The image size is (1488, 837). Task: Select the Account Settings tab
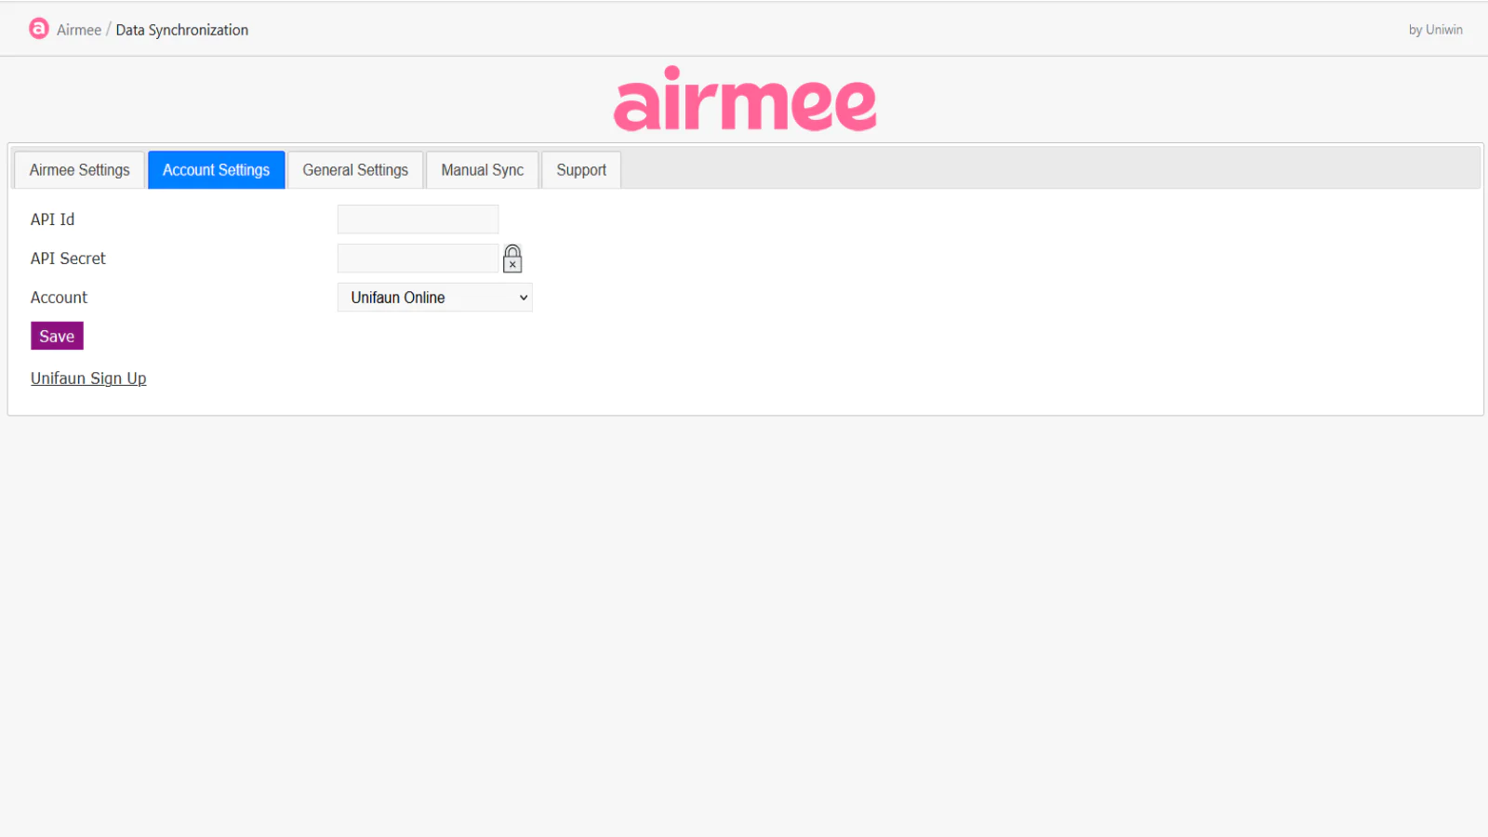216,170
